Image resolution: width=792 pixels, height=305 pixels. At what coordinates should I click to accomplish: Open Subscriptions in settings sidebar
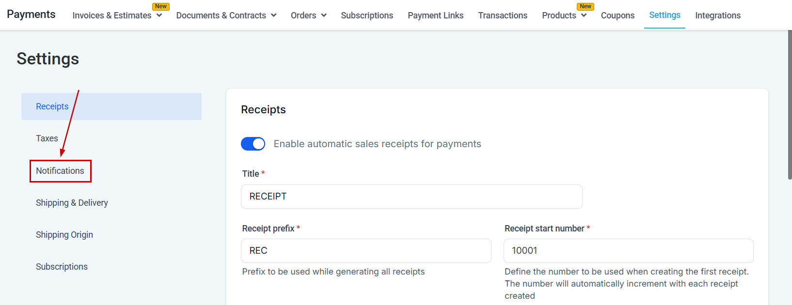point(62,267)
